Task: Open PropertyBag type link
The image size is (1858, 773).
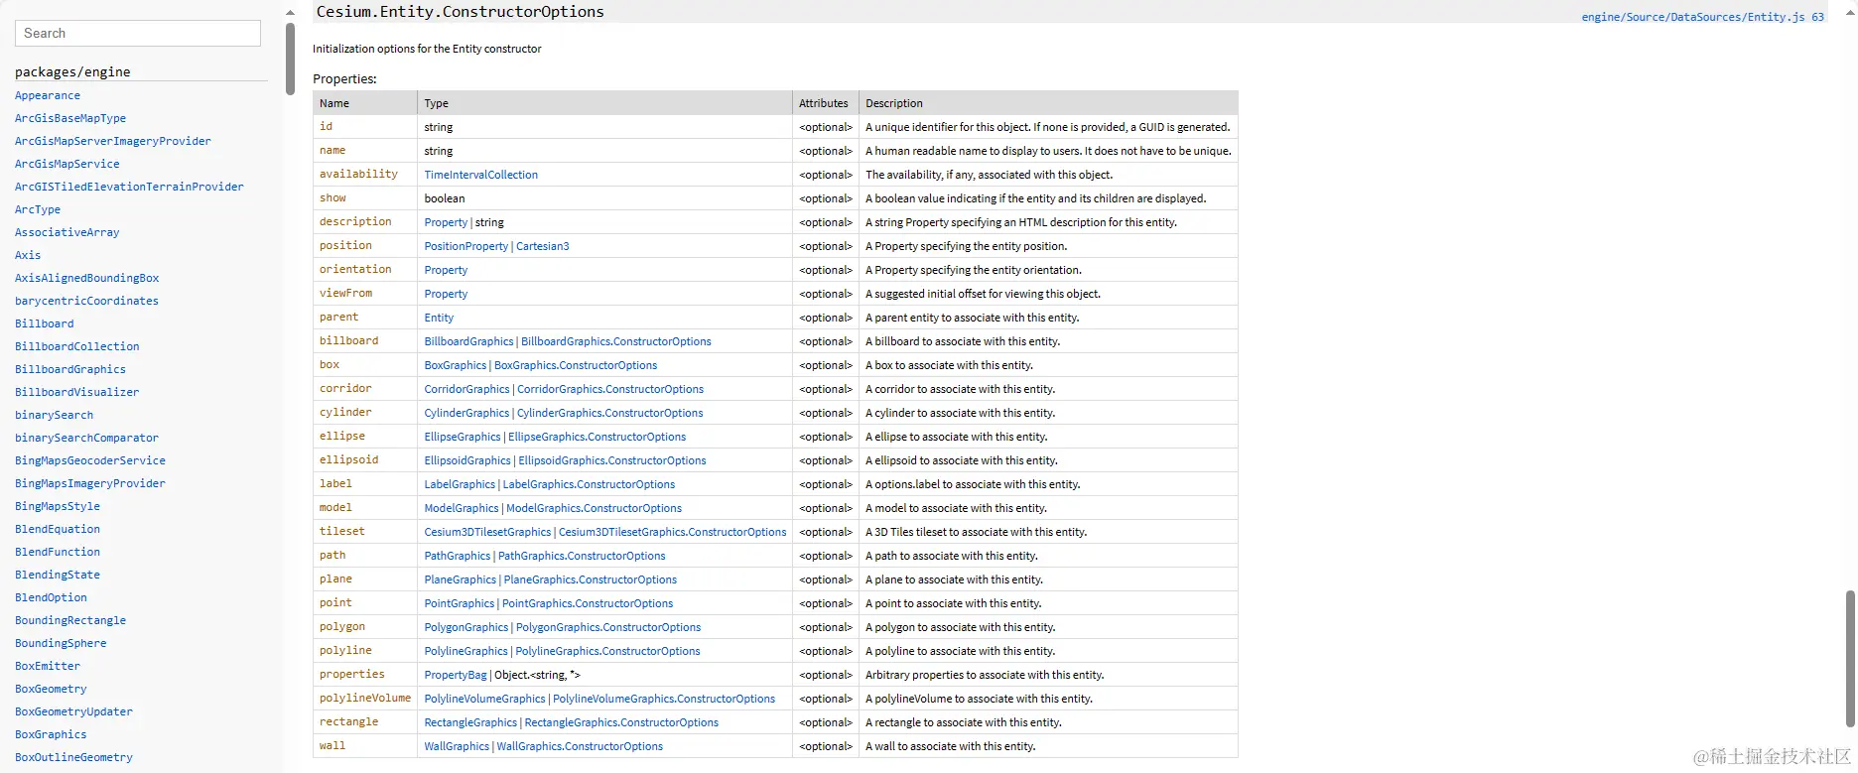Action: 456,675
